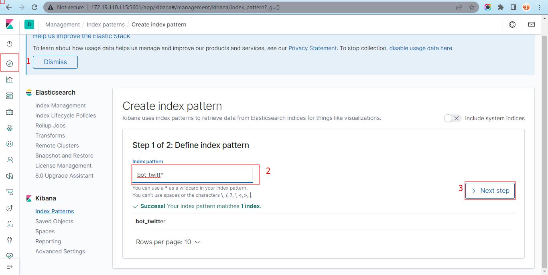Open Visualize chart icon in sidebar
This screenshot has width=548, height=275.
click(10, 80)
